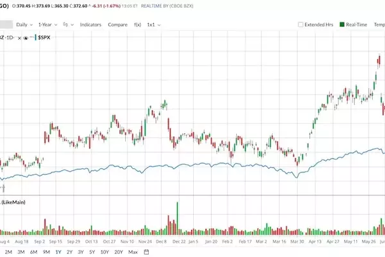Click the Sep 15 date label on axis
The width and height of the screenshot is (385, 257).
pyautogui.click(x=55, y=242)
